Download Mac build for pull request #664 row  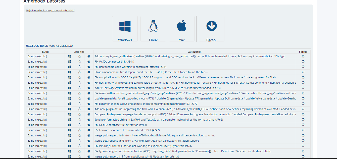(x=89, y=135)
